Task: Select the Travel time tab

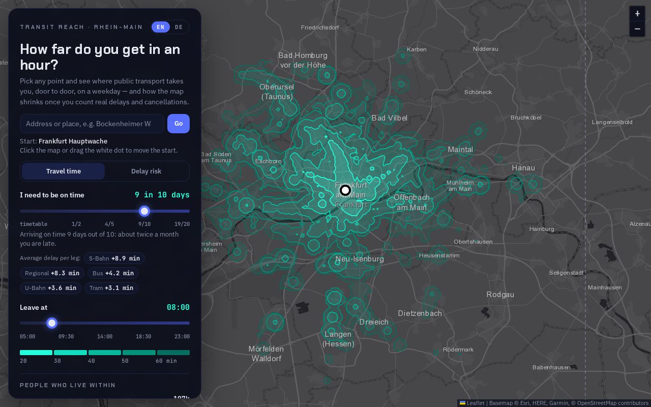Action: click(63, 171)
